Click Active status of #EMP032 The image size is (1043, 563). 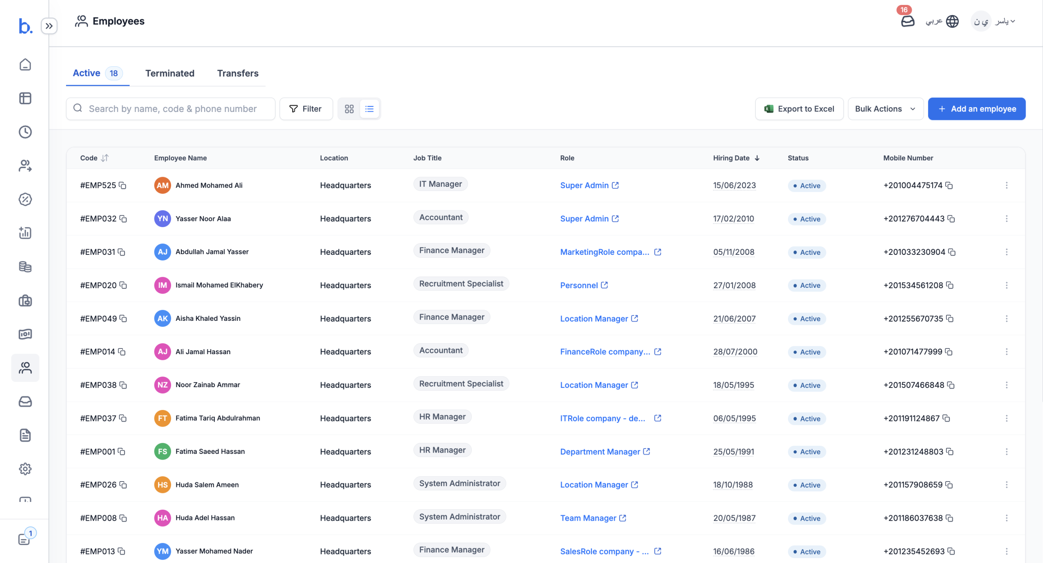pyautogui.click(x=807, y=219)
